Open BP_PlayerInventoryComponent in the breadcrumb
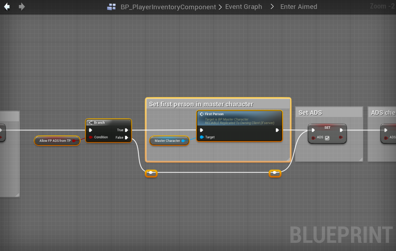Viewport: 396px width, 251px height. pyautogui.click(x=168, y=7)
